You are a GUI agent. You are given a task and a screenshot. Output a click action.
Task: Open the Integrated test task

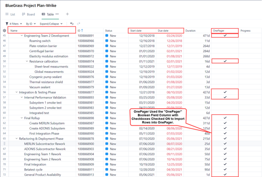(39, 113)
